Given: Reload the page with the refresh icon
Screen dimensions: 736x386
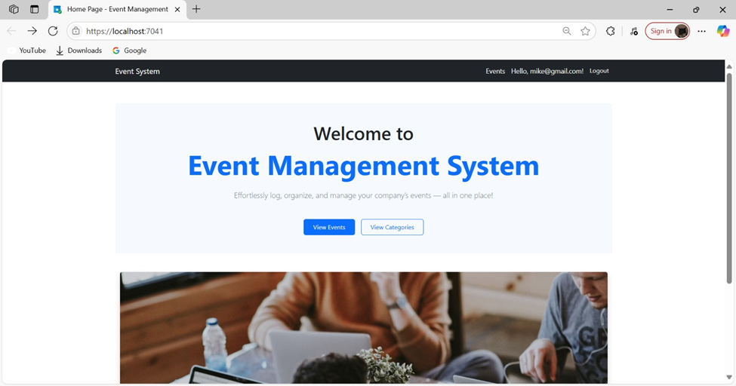Looking at the screenshot, I should (53, 31).
